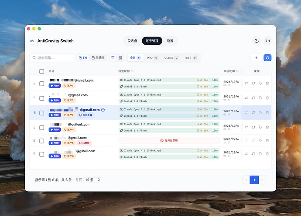The width and height of the screenshot is (301, 216).
Task: Go to next page arrow
Action: tap(262, 180)
